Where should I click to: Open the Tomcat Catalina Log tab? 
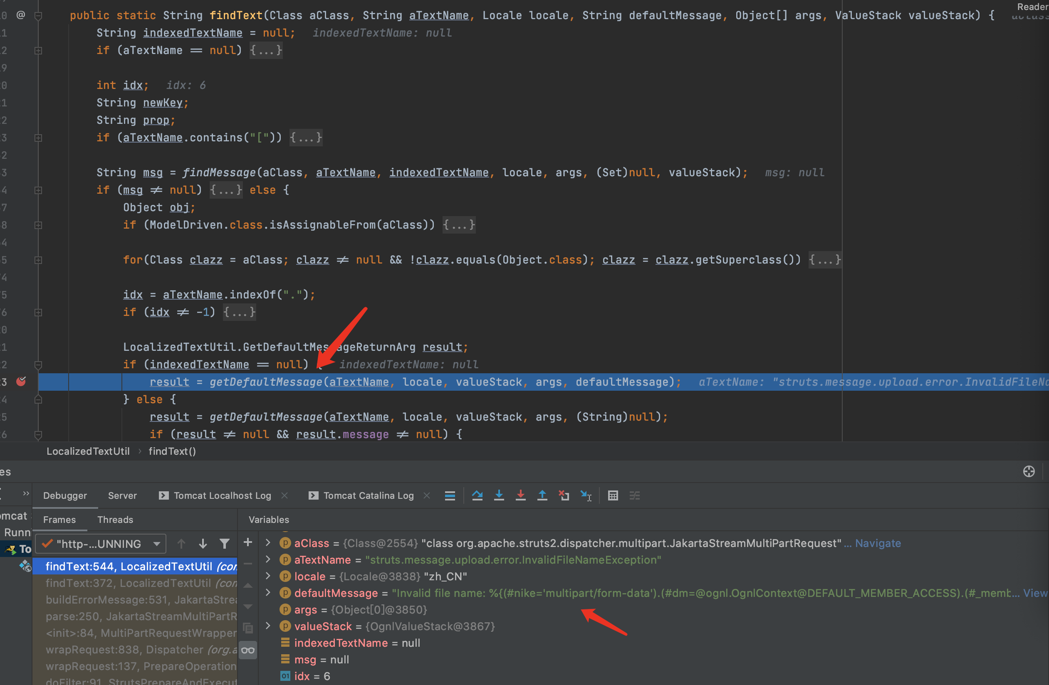point(369,495)
